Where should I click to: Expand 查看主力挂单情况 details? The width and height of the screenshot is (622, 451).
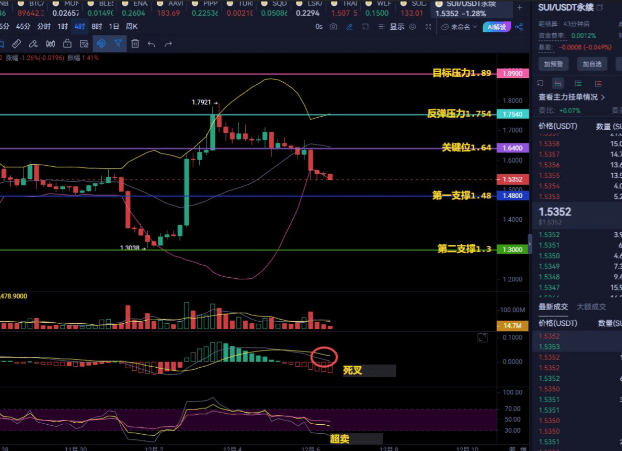click(x=572, y=97)
